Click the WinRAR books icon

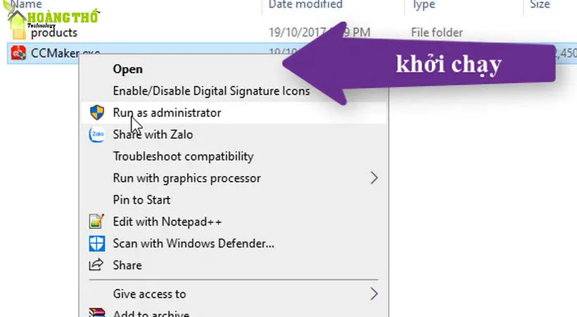(x=97, y=313)
